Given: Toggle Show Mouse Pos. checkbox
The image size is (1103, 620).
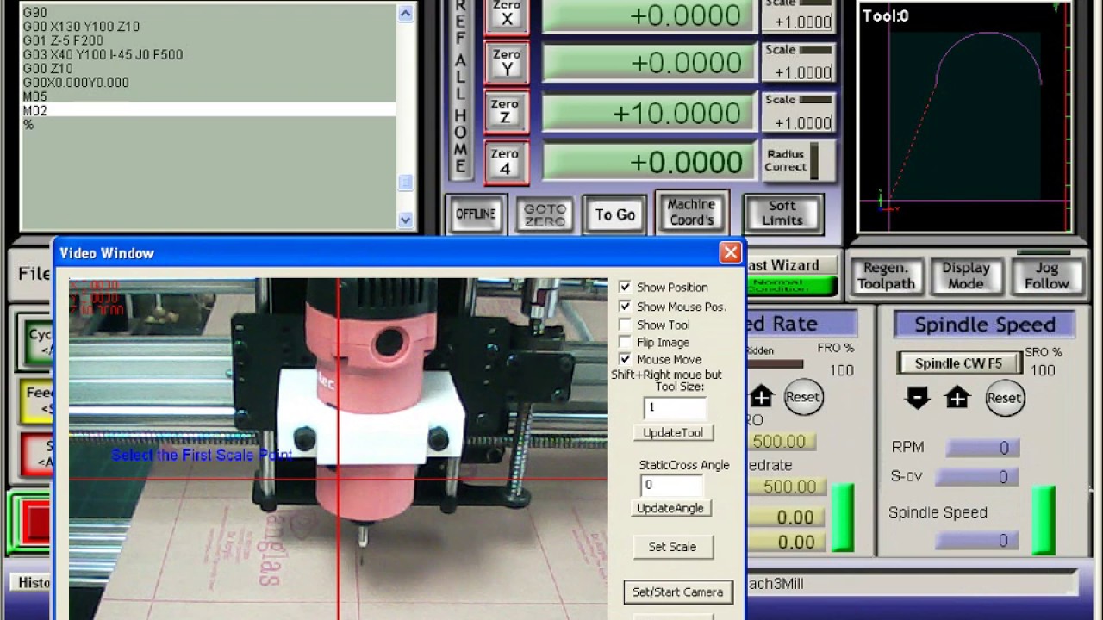Looking at the screenshot, I should click(x=625, y=306).
